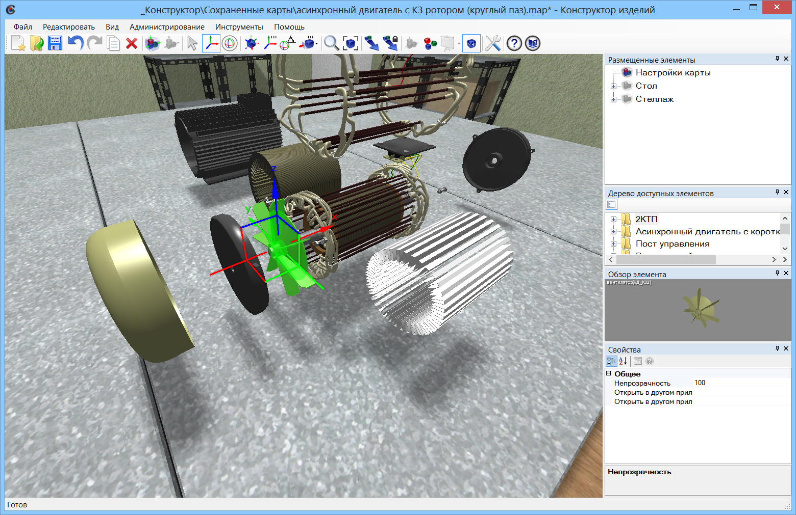
Task: Select the arrow pointer tool
Action: [192, 43]
